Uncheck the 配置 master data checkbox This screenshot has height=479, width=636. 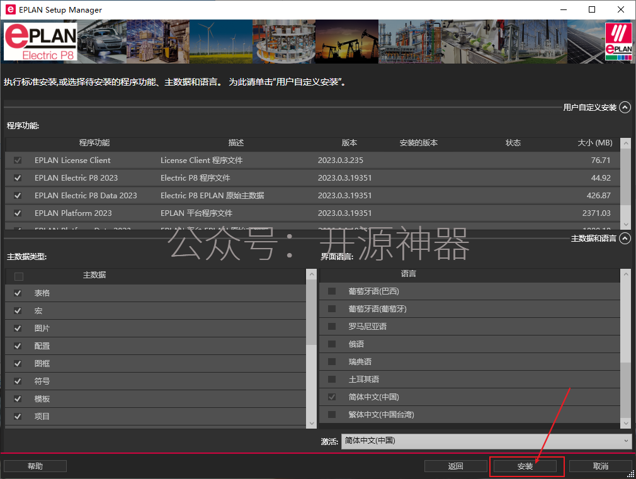click(18, 346)
